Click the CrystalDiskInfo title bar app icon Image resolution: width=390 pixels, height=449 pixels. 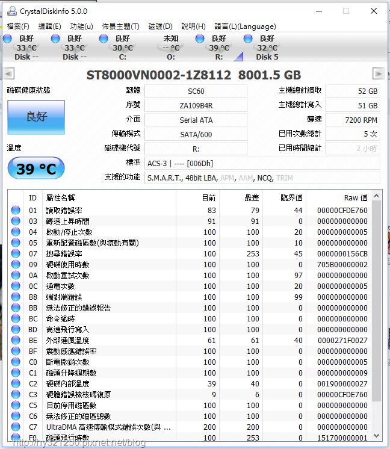(12, 11)
